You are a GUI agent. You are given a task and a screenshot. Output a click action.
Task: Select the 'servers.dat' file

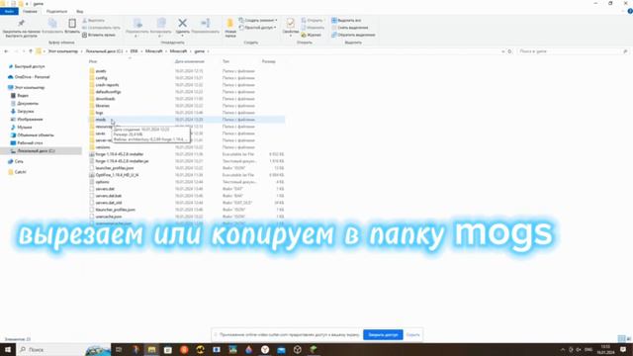click(105, 189)
